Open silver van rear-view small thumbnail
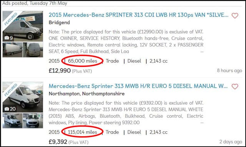This screenshot has height=147, width=246. pos(33,50)
